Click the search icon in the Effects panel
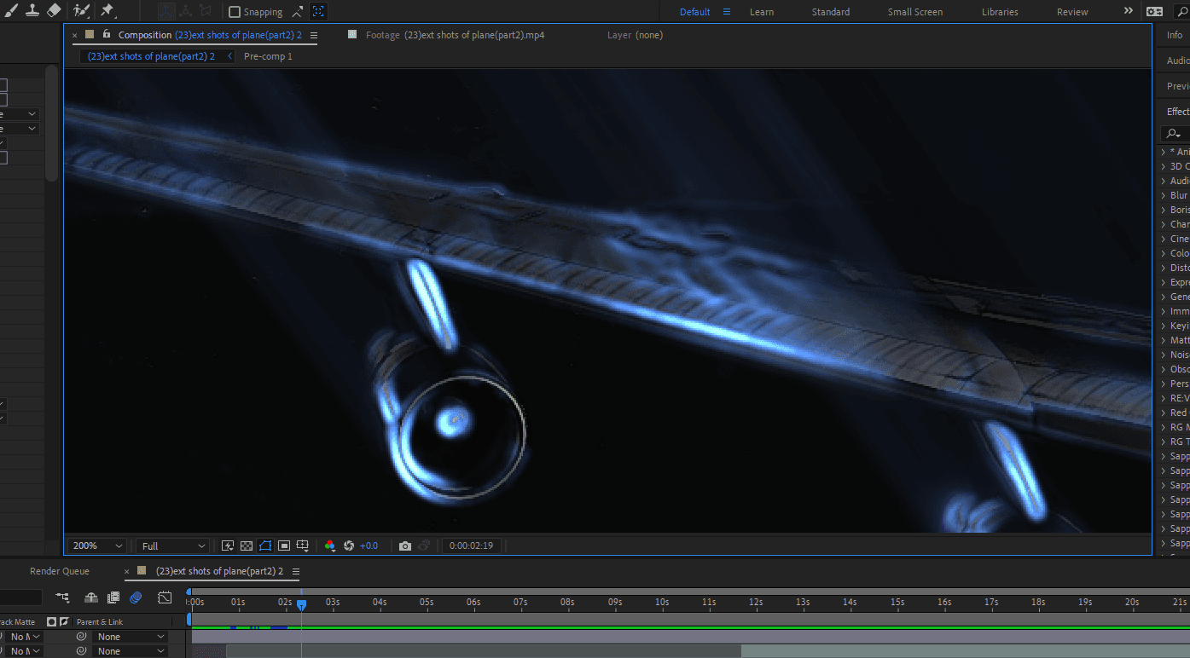Viewport: 1190px width, 658px height. [x=1175, y=133]
